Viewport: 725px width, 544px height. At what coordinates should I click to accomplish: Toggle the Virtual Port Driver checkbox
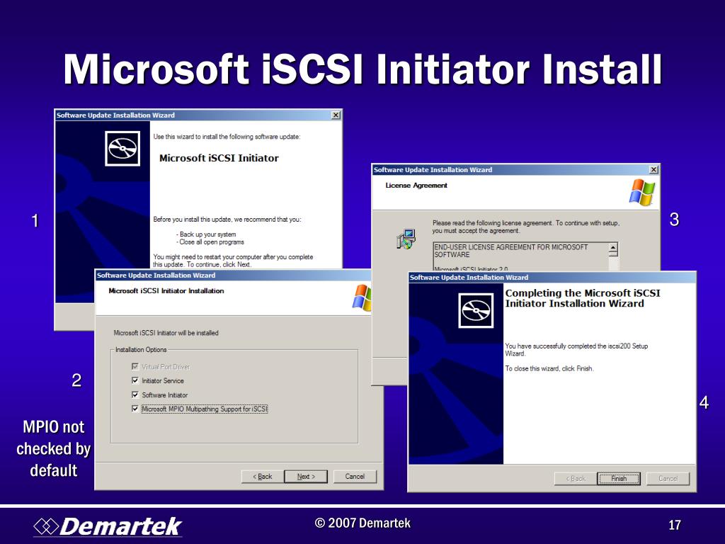click(x=135, y=366)
